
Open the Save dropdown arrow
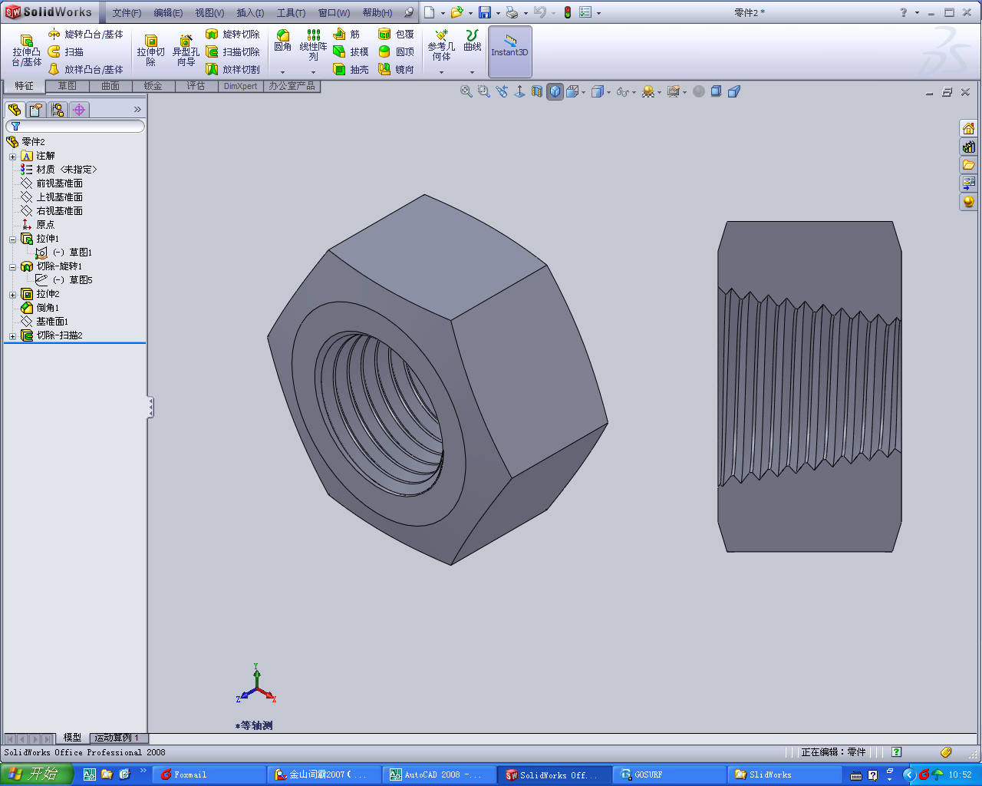(x=498, y=13)
